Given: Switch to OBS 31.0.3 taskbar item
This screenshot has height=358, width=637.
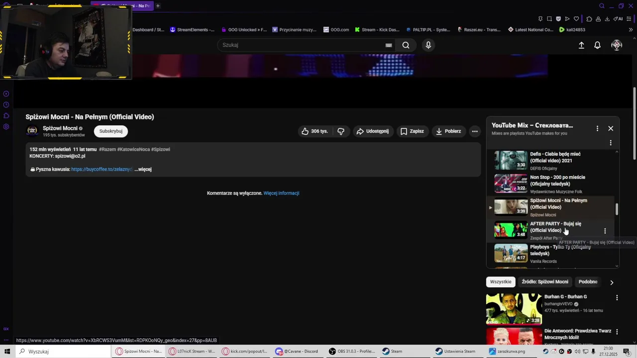Looking at the screenshot, I should [352, 352].
